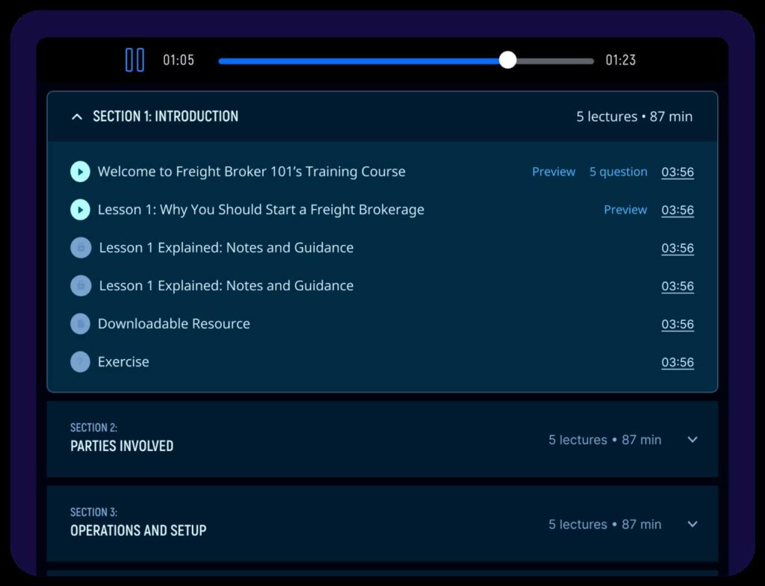The height and width of the screenshot is (586, 765).
Task: Click the gray unplayed portion of the progress bar
Action: click(x=554, y=60)
